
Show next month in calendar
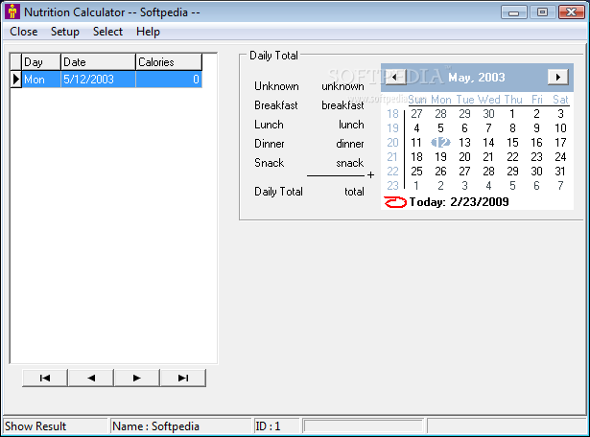point(558,77)
